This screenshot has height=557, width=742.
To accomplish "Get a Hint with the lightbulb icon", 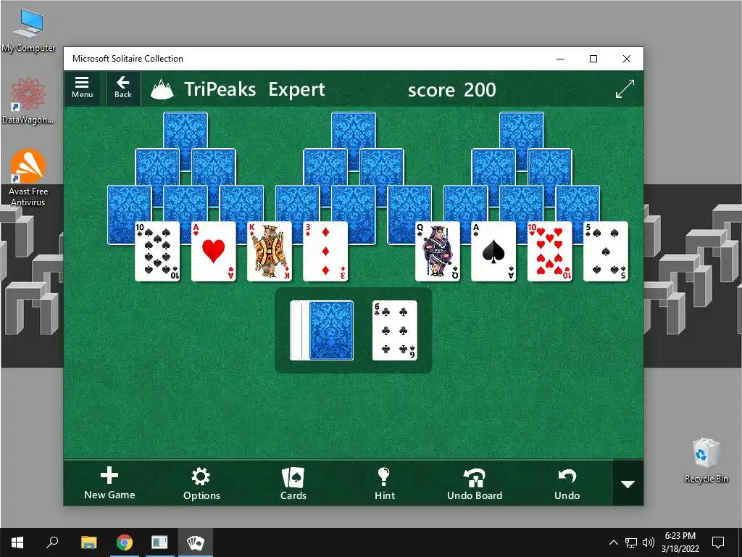I will [384, 484].
